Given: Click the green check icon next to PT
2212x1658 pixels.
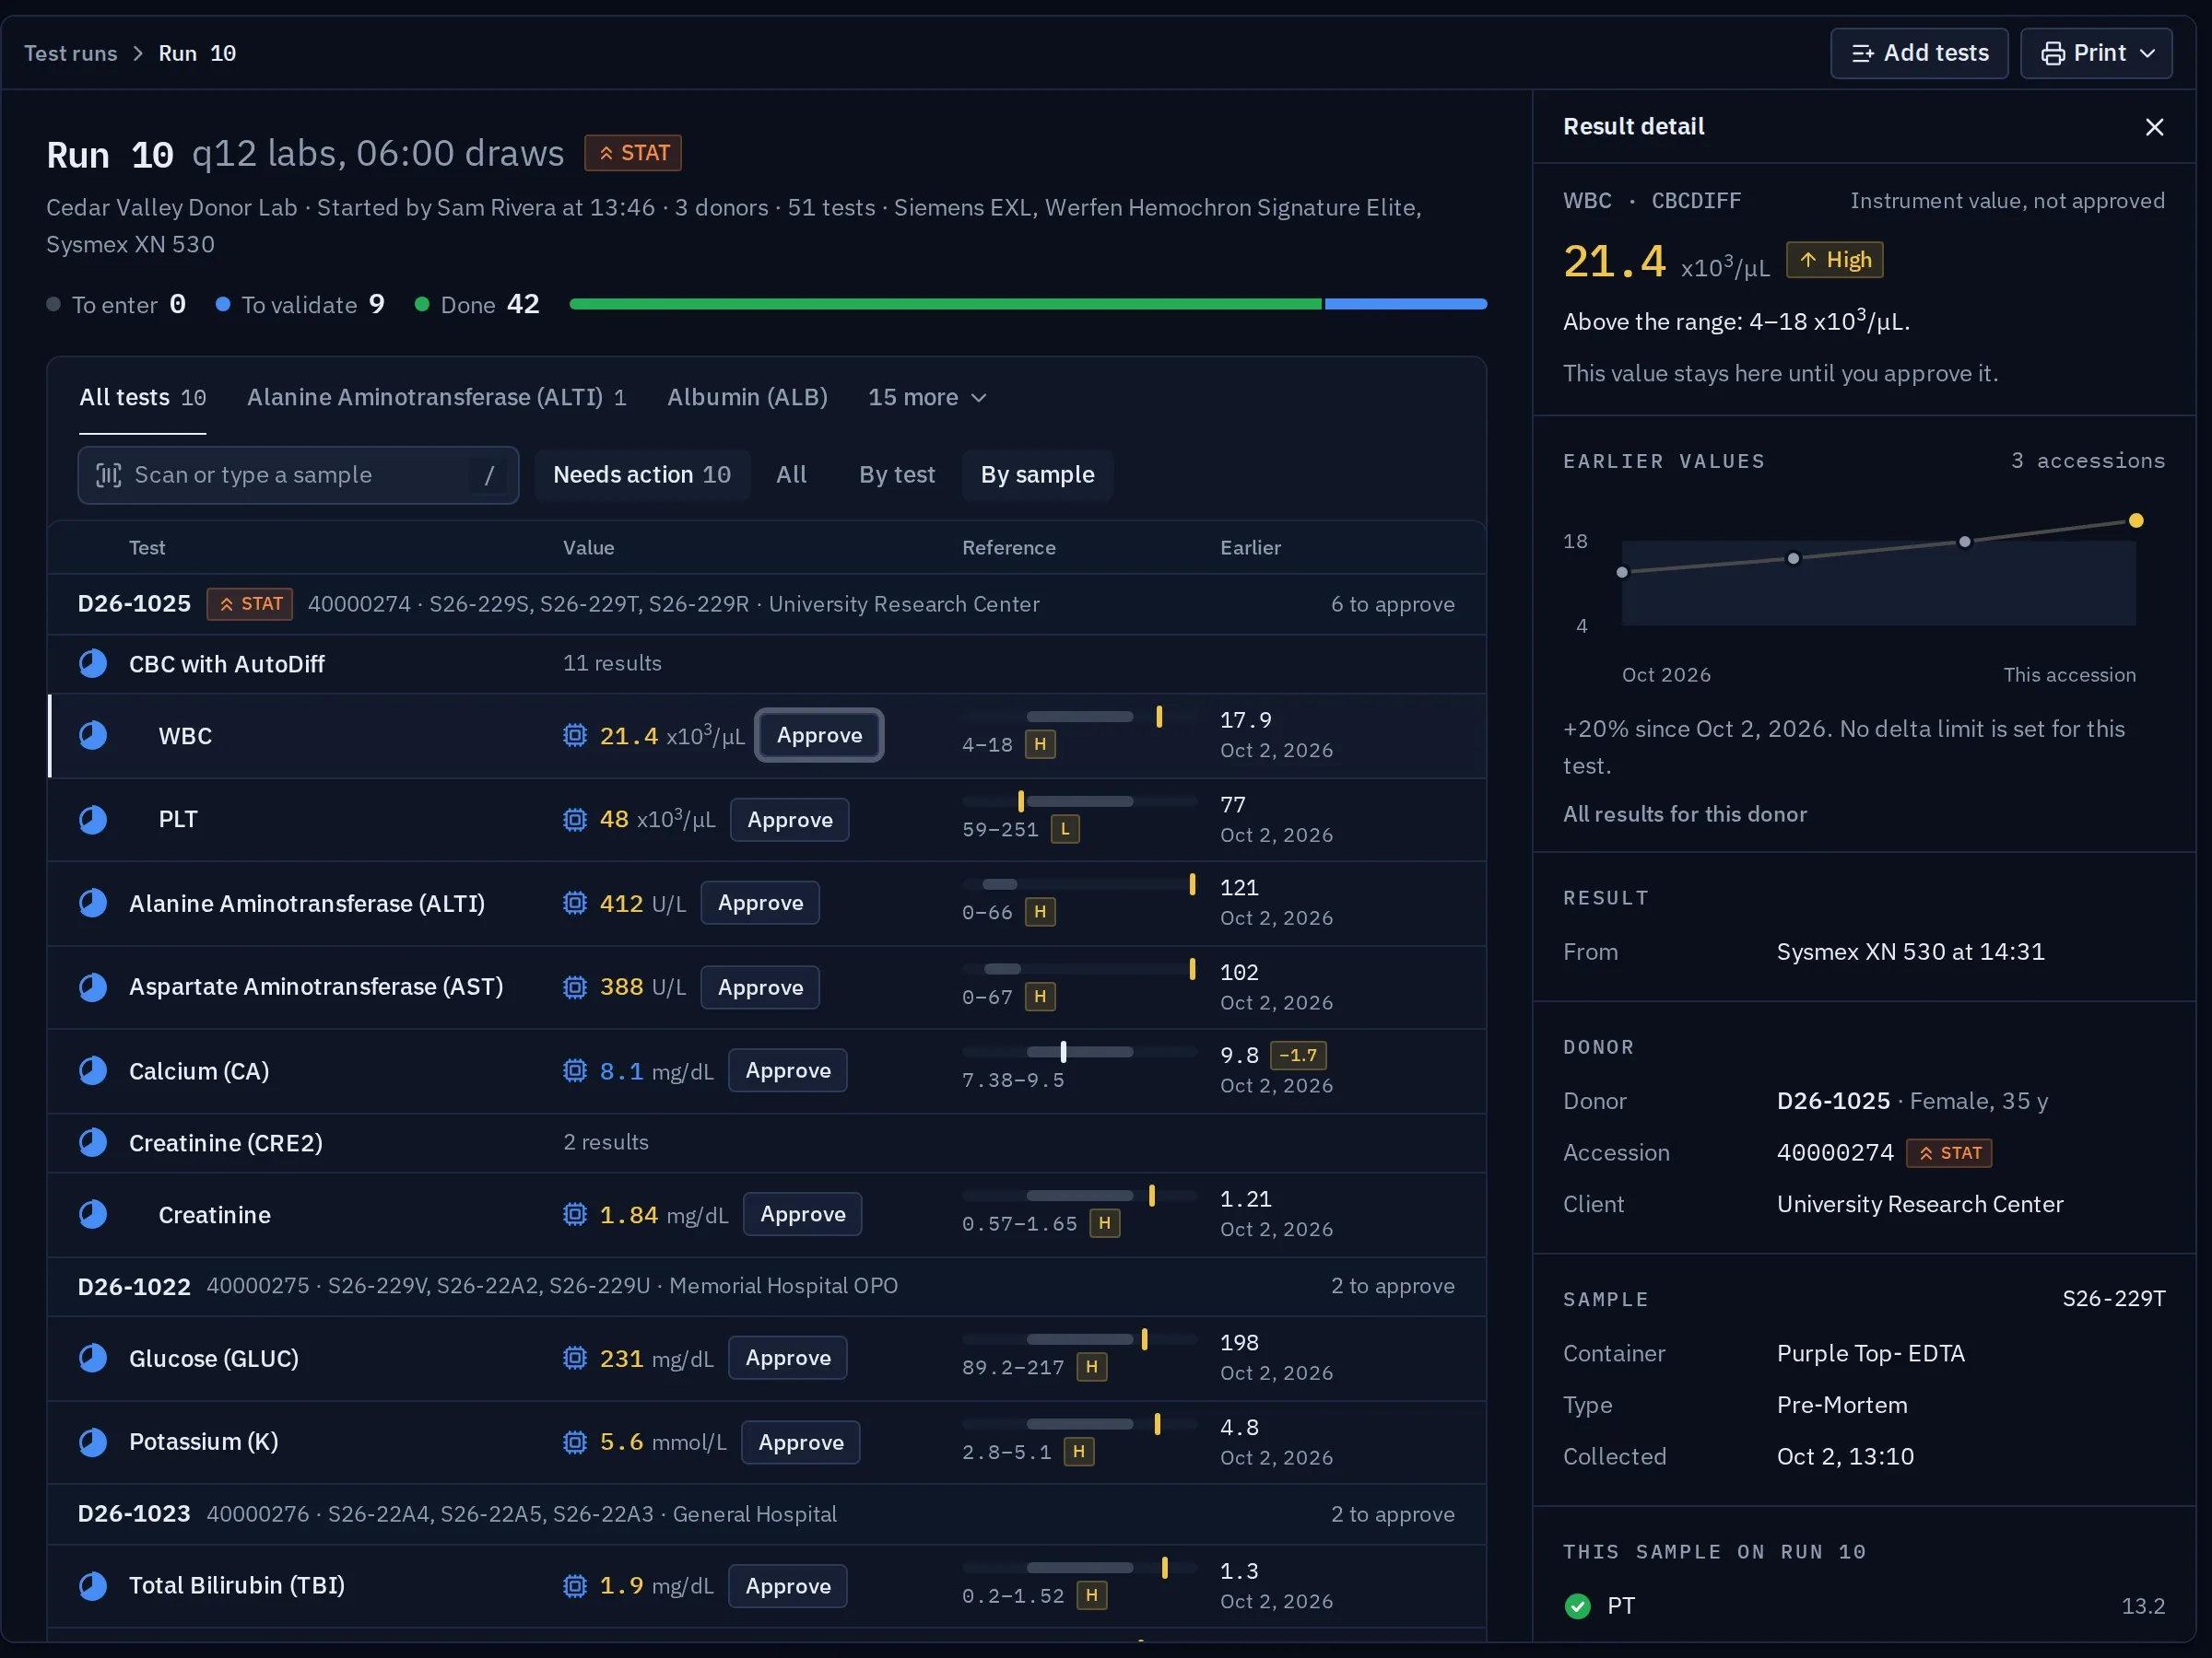Looking at the screenshot, I should 1577,1606.
